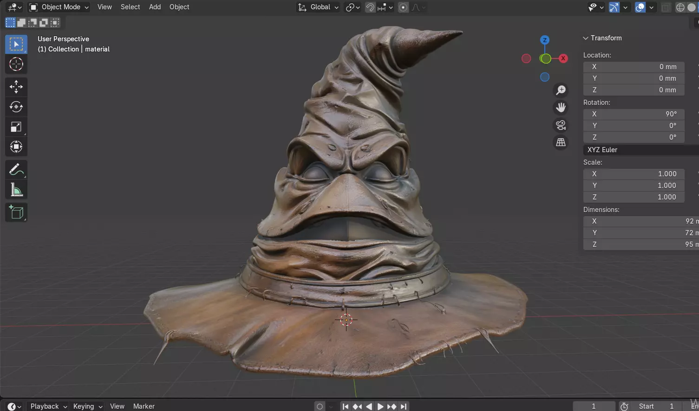This screenshot has width=699, height=411.
Task: Open the Keying popover
Action: pos(87,406)
